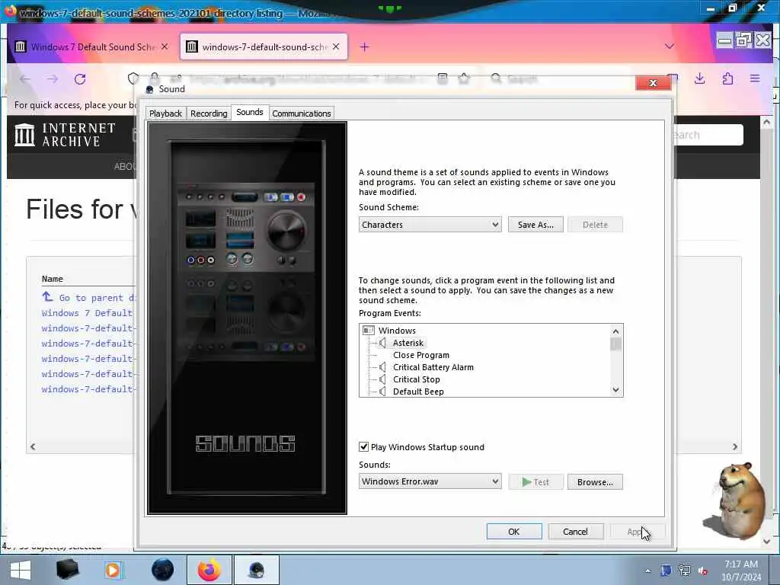This screenshot has height=585, width=780.
Task: Click right arrow of page horizontal scrollbar
Action: [x=735, y=446]
